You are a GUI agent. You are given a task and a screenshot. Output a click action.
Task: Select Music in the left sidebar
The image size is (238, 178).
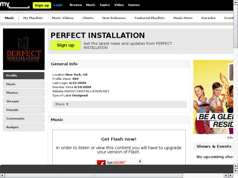24,84
